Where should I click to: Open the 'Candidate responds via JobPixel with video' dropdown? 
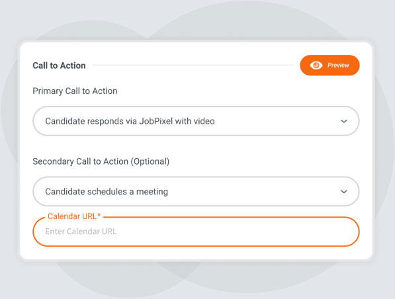pos(196,121)
